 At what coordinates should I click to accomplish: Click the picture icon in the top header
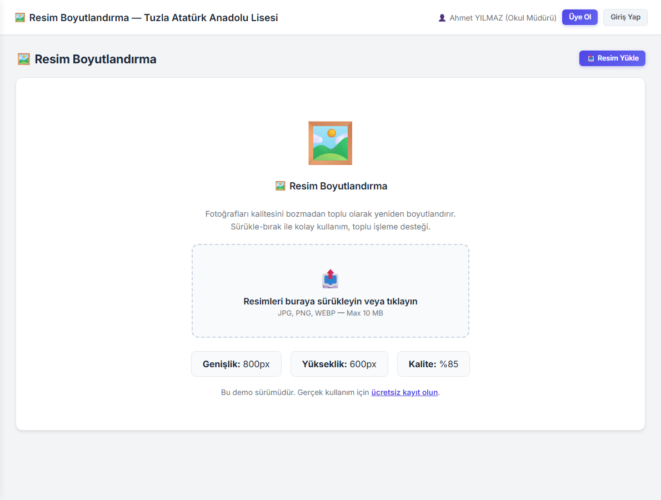[20, 18]
